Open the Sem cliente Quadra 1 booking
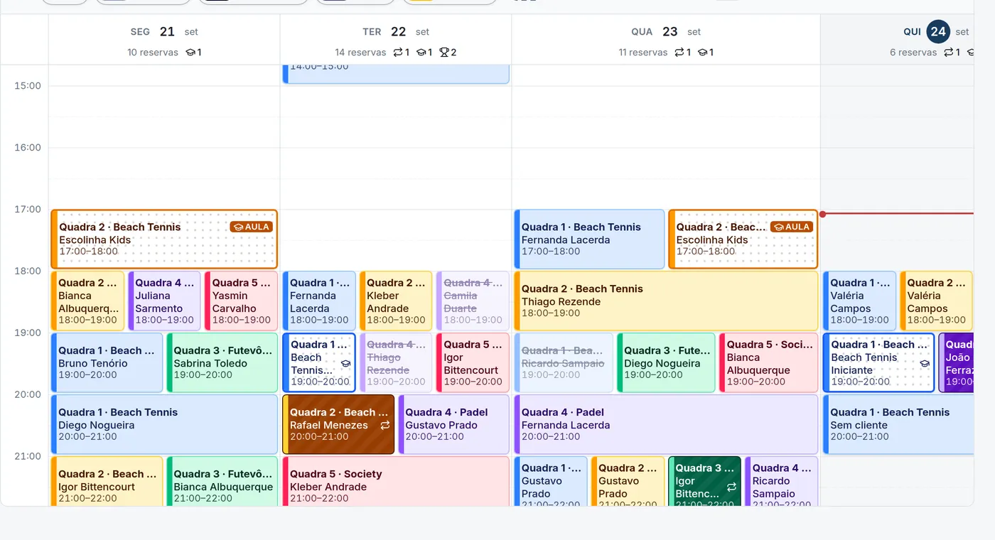Viewport: 995px width, 540px height. click(x=898, y=424)
